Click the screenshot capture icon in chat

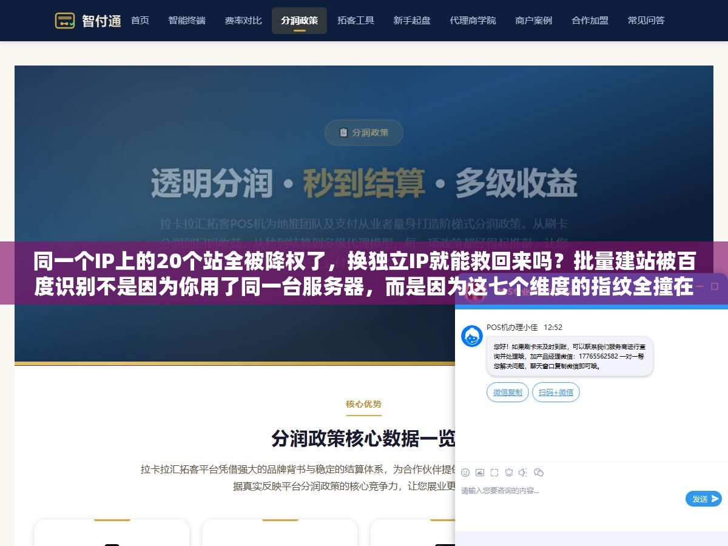coord(494,473)
